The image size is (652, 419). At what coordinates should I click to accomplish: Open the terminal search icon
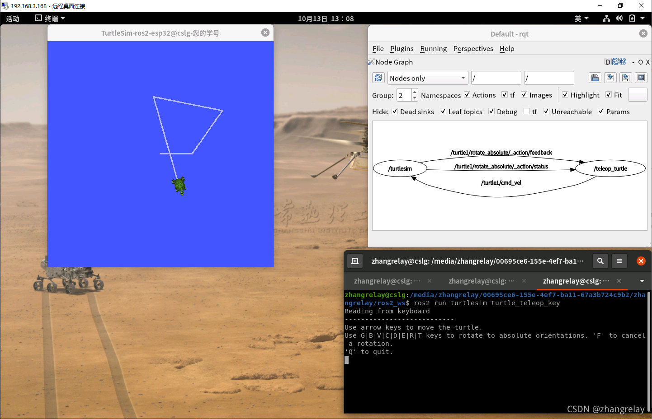click(x=600, y=261)
